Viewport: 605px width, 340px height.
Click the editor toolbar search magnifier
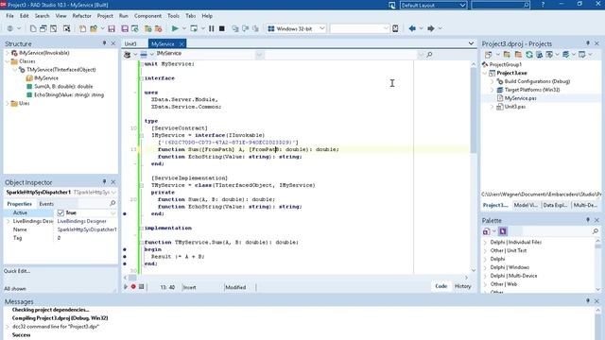coord(429,55)
